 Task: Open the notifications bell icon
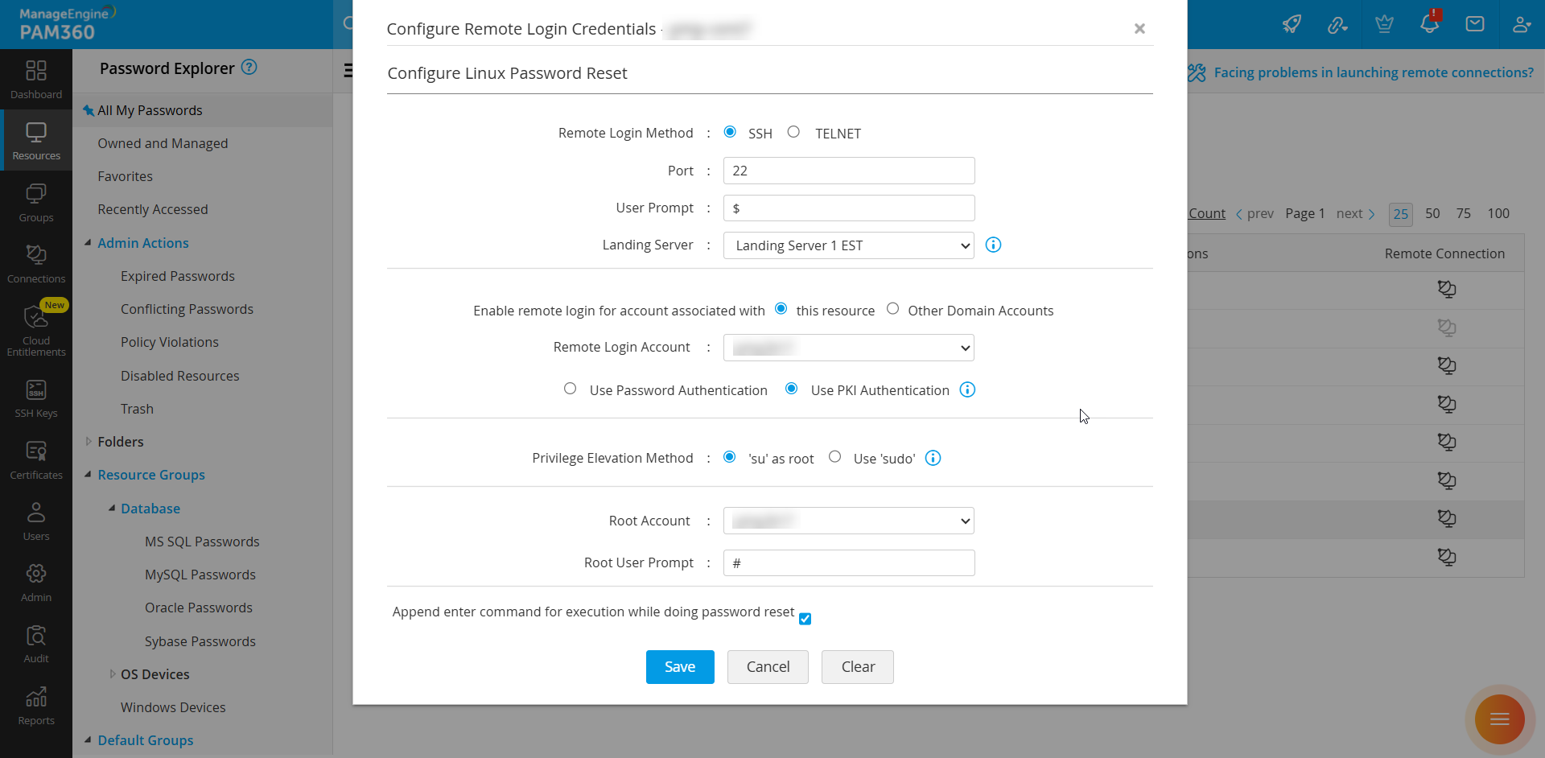[x=1430, y=24]
